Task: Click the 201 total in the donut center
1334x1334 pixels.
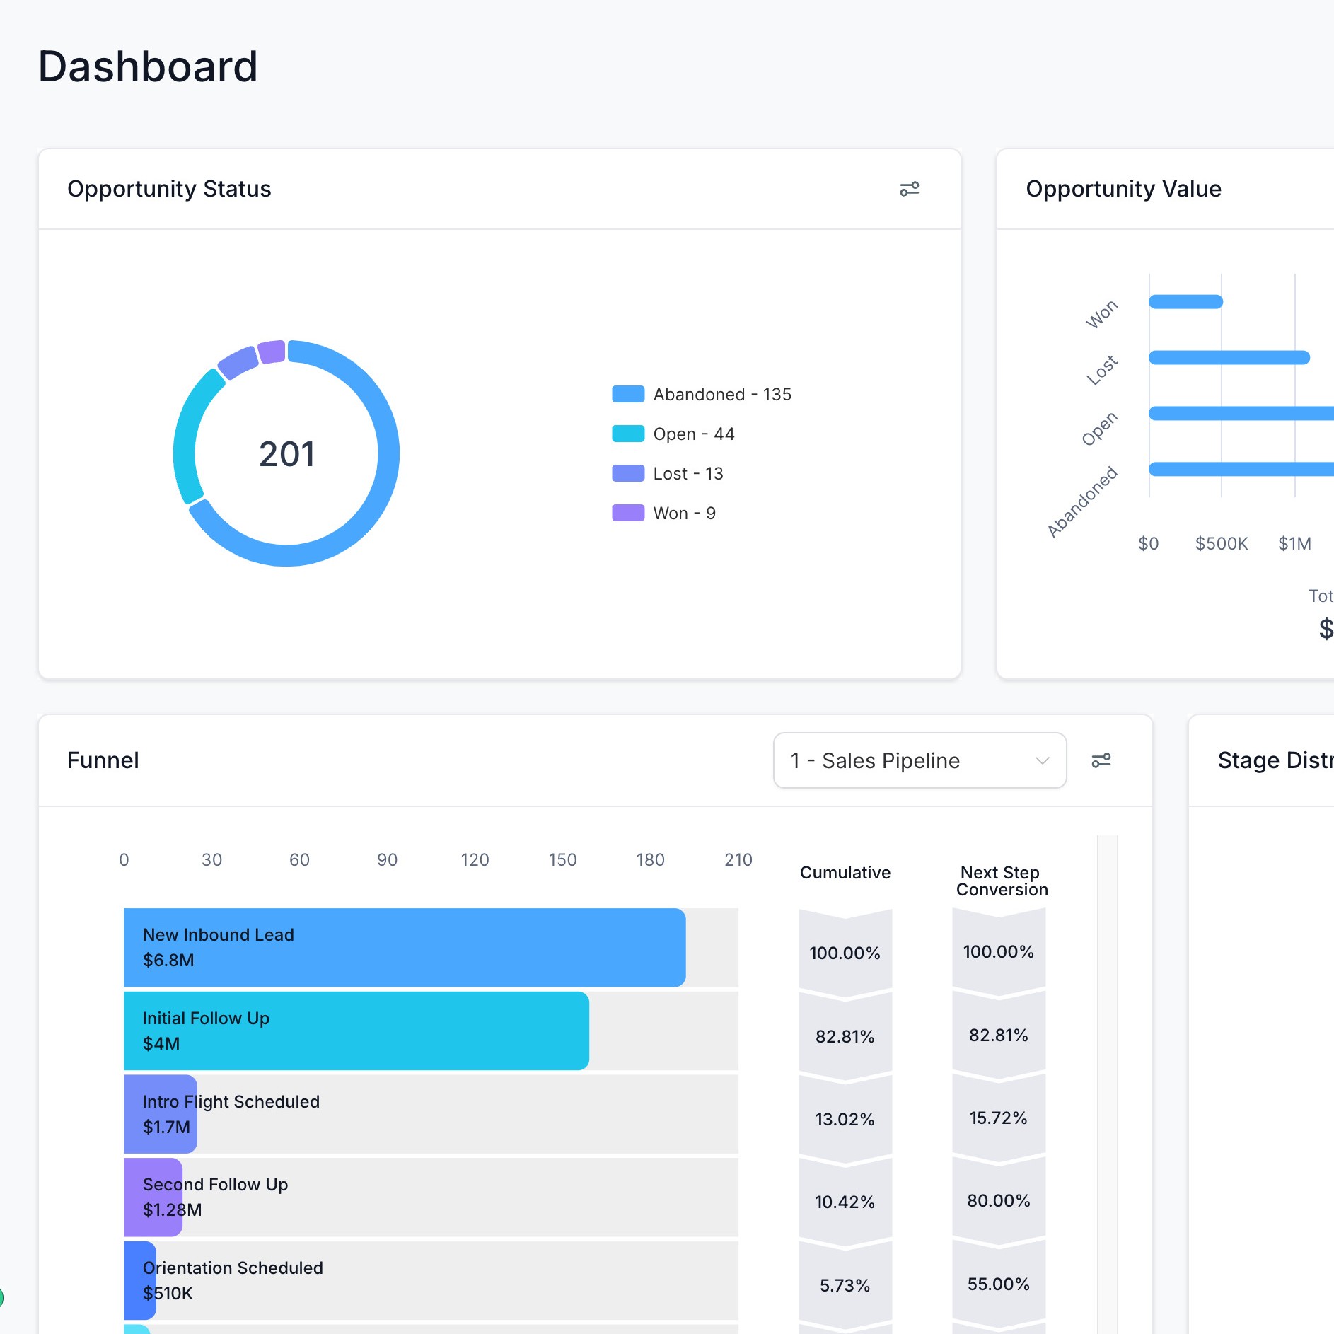Action: click(x=286, y=453)
